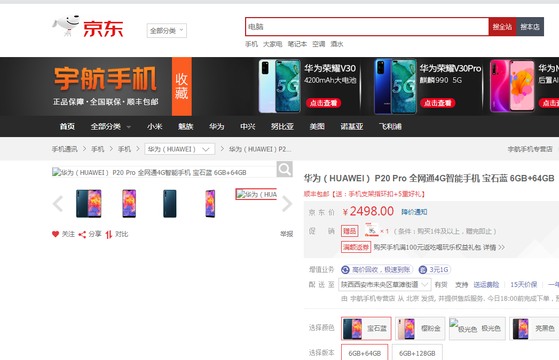The height and width of the screenshot is (360, 559).
Task: Open the delivery address dropdown 陕西西安市未央区草滩街道
Action: tap(384, 284)
